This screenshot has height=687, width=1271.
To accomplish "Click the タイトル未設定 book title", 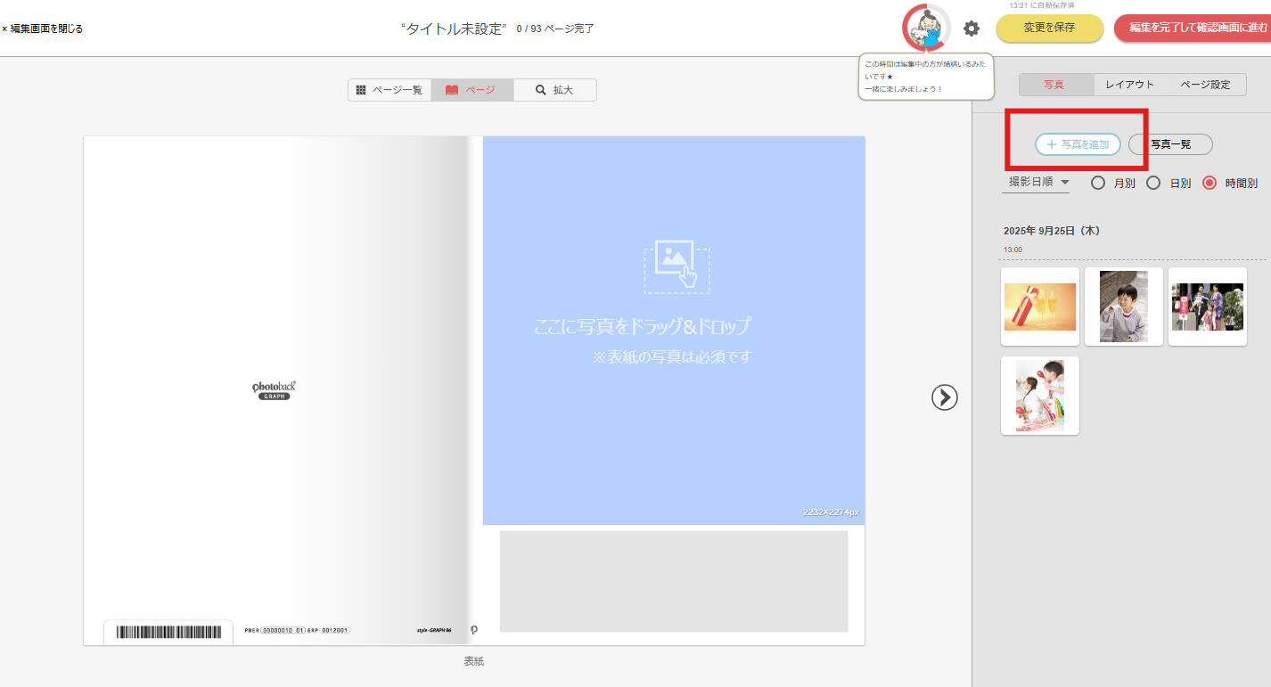I will [455, 29].
